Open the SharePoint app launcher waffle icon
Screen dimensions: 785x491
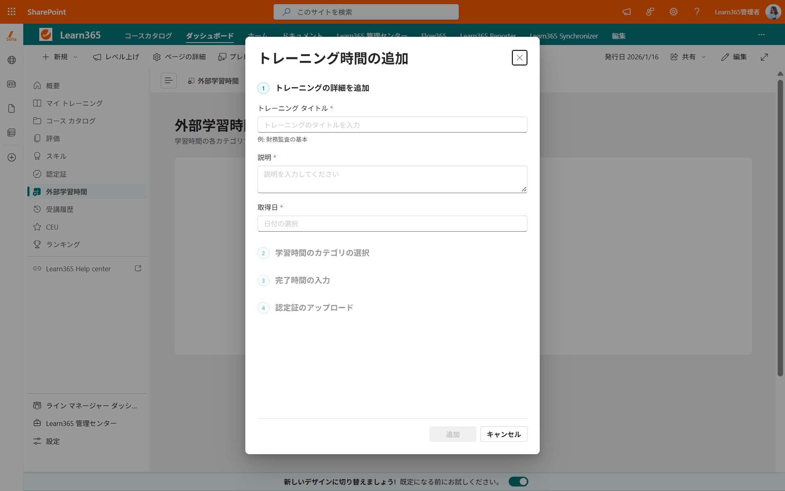point(11,12)
